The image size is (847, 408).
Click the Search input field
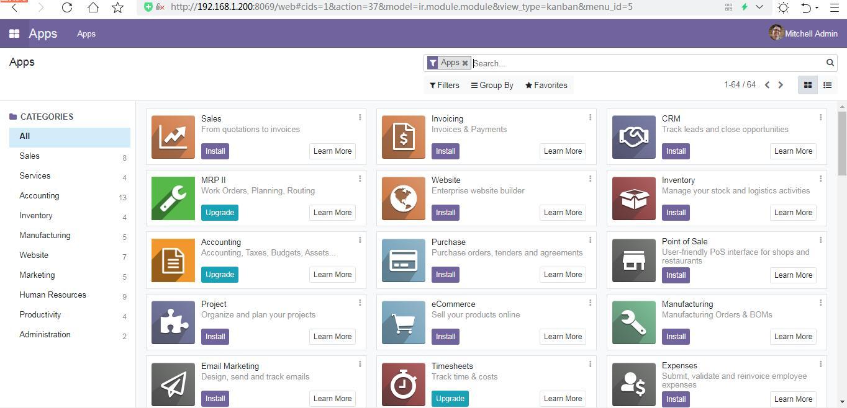click(x=646, y=63)
